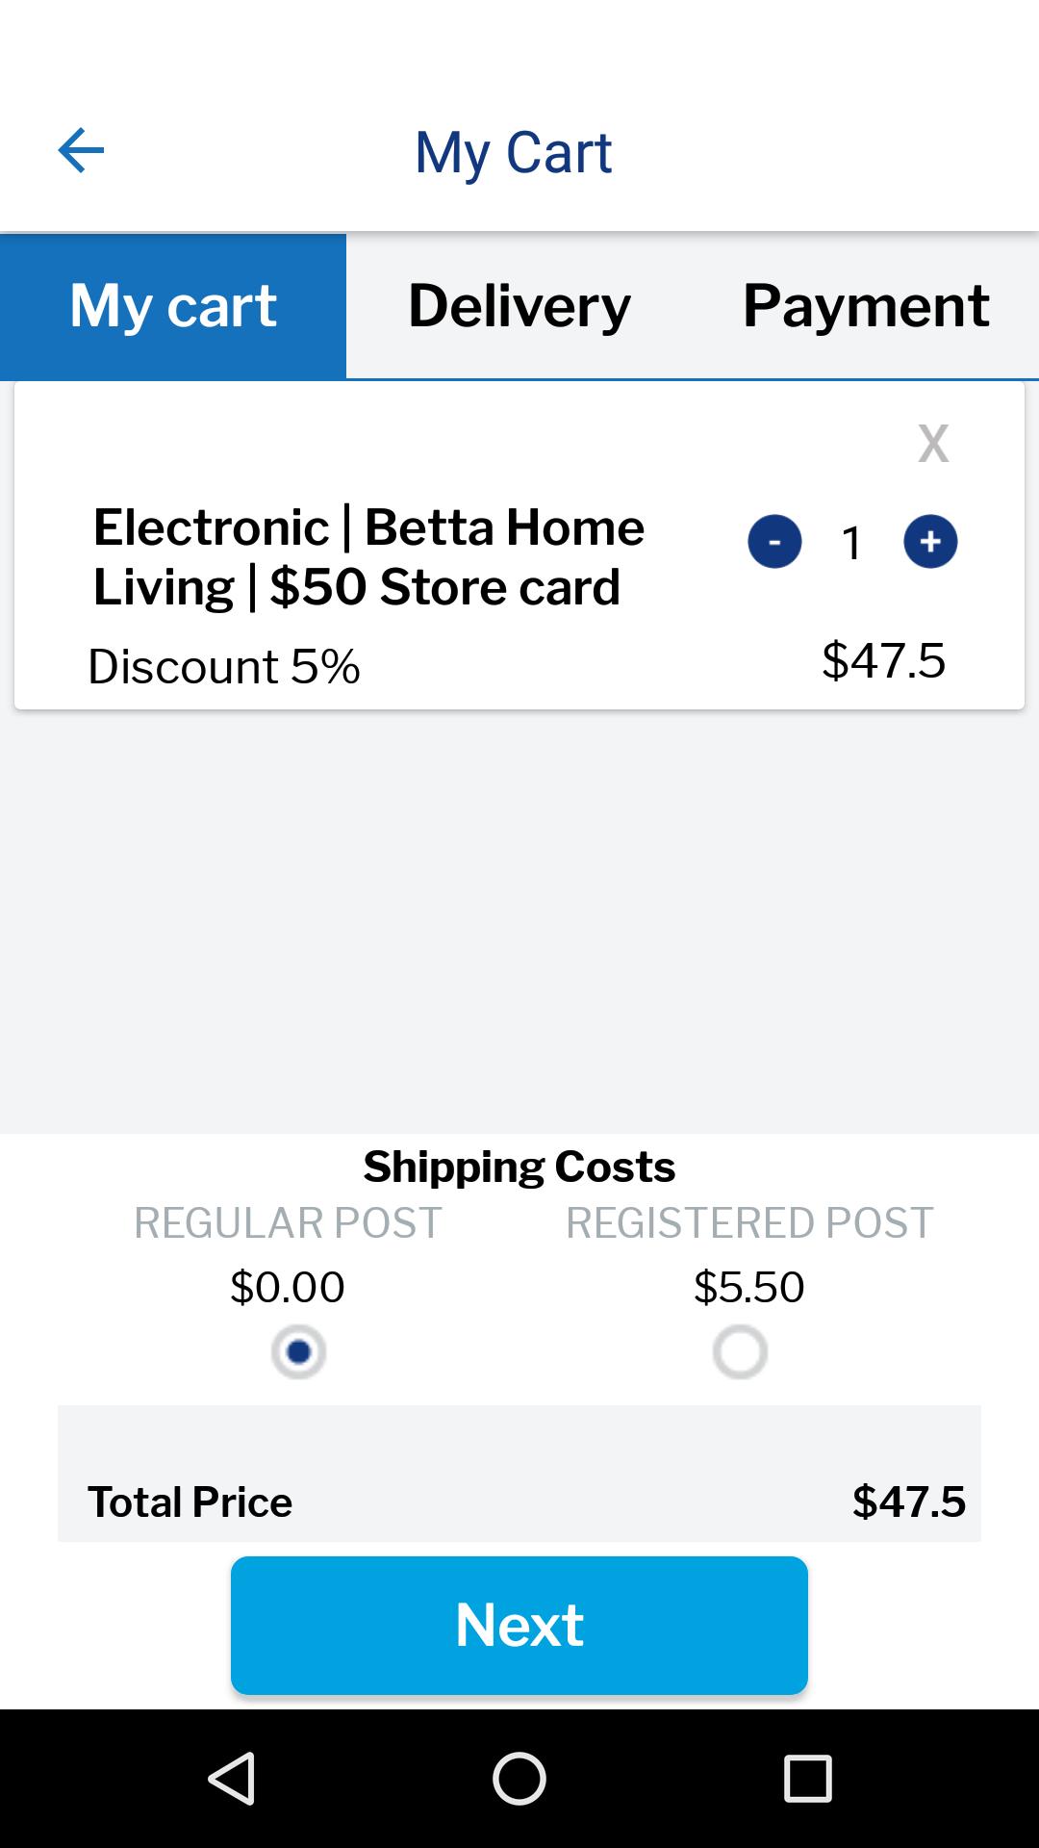
Task: Tap the $5.50 registered post price
Action: pos(749,1287)
